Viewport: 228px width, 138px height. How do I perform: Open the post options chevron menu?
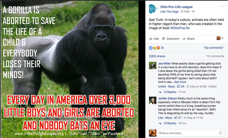click(222, 6)
